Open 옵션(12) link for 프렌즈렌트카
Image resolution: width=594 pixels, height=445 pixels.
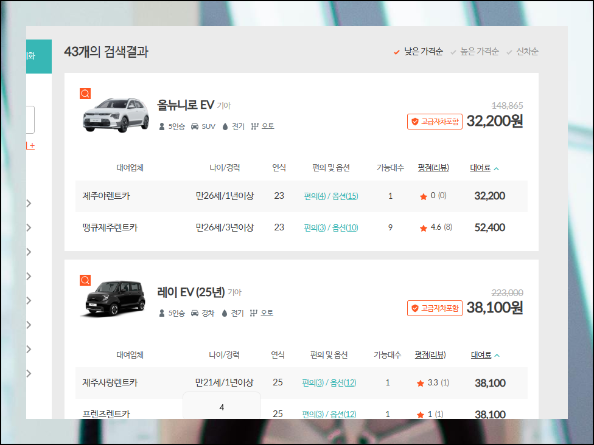(343, 414)
